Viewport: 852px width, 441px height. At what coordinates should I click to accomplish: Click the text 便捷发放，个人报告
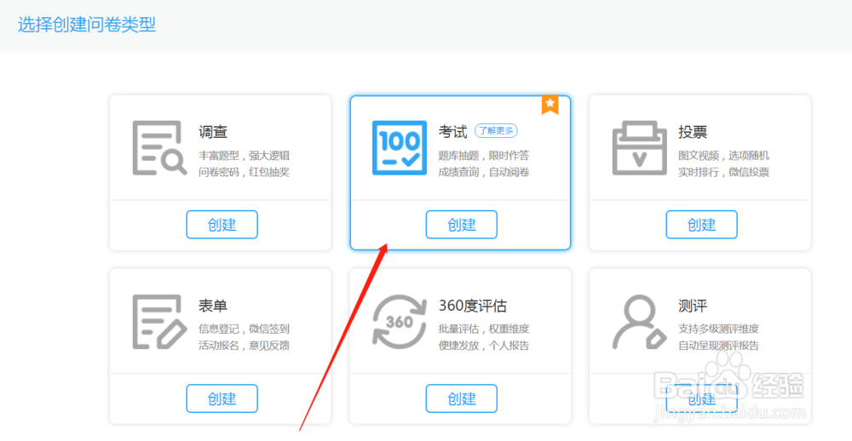(484, 346)
